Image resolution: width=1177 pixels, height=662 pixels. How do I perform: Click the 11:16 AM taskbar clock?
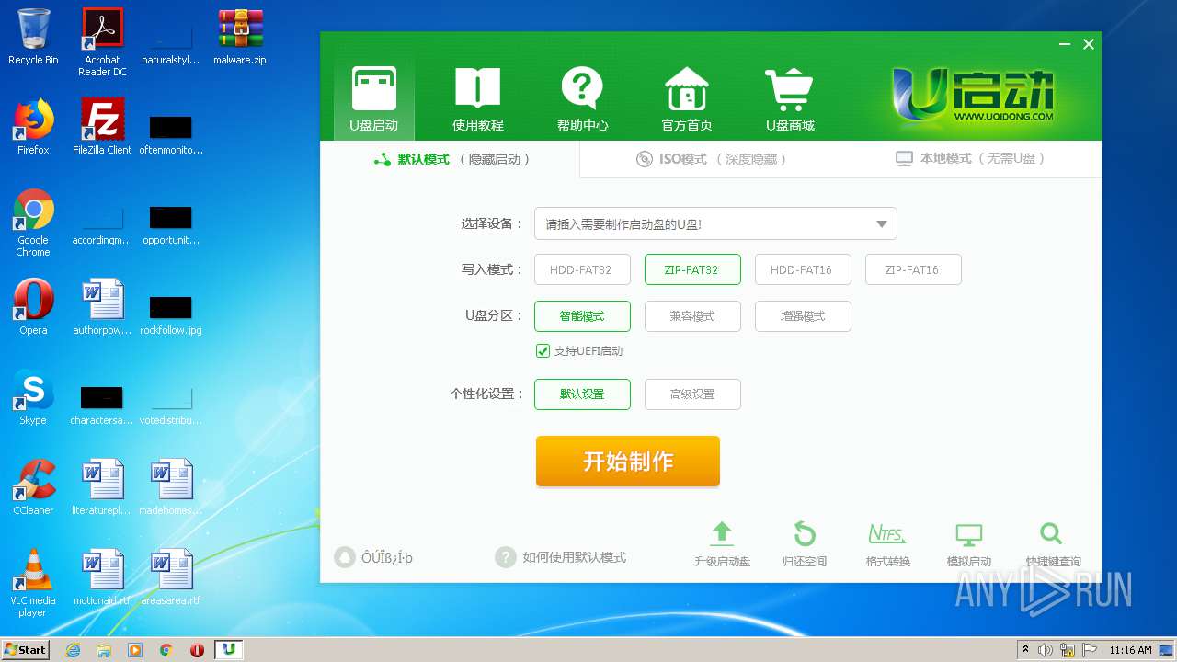tap(1130, 650)
